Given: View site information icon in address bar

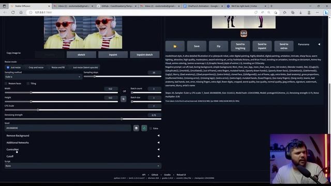Looking at the screenshot, I should (x=31, y=12).
